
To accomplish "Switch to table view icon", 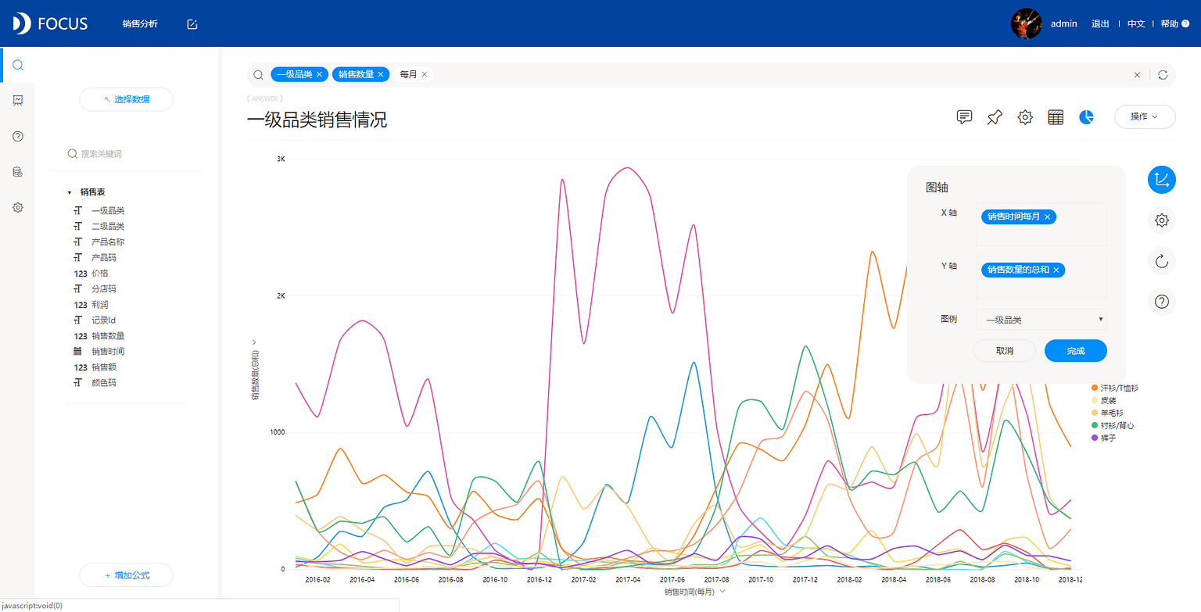I will tap(1056, 117).
